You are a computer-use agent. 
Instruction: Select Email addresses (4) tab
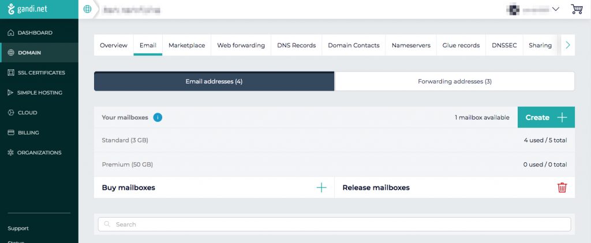214,81
